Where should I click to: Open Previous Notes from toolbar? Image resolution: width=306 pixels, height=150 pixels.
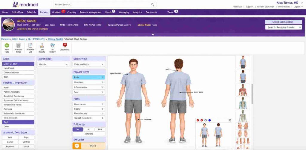(x=18, y=45)
